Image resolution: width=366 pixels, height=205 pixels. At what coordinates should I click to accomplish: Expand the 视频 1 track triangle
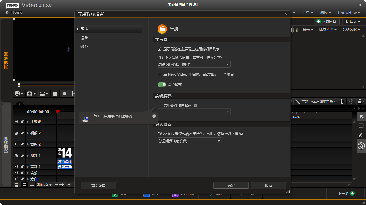tap(28, 156)
